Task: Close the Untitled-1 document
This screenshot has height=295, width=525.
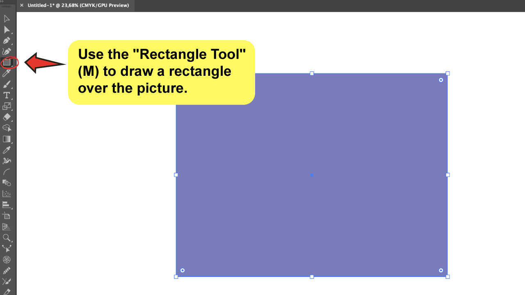Action: [x=21, y=6]
